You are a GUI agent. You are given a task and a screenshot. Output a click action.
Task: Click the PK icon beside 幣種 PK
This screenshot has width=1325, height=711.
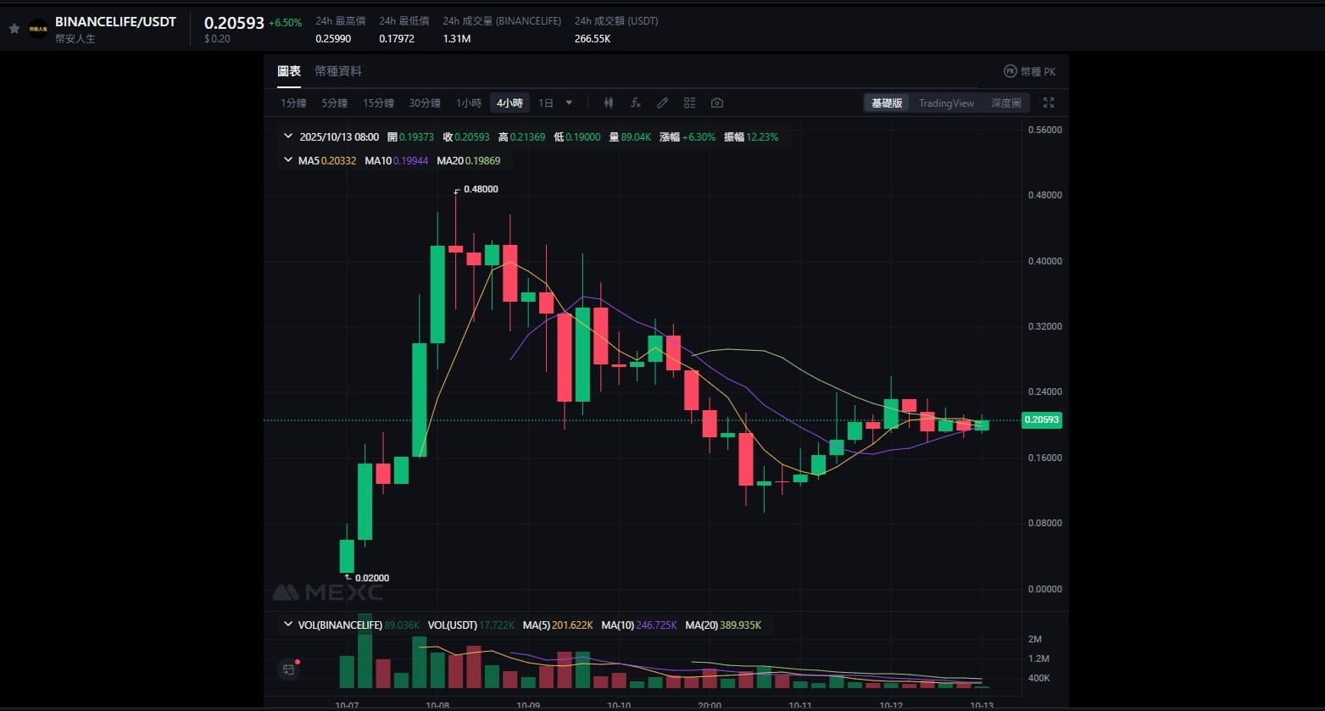tap(1010, 71)
